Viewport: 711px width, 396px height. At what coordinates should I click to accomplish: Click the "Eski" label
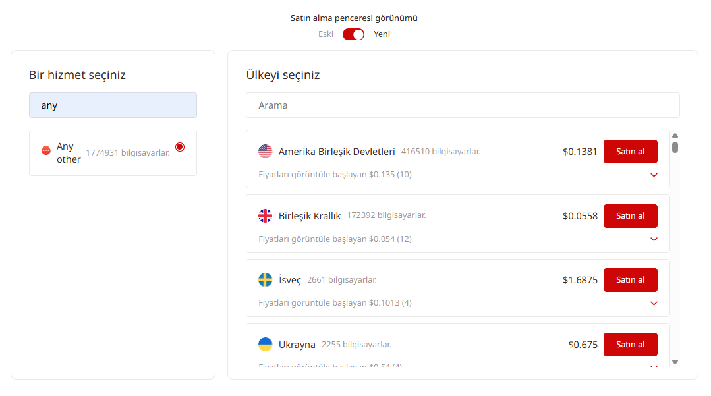click(326, 34)
